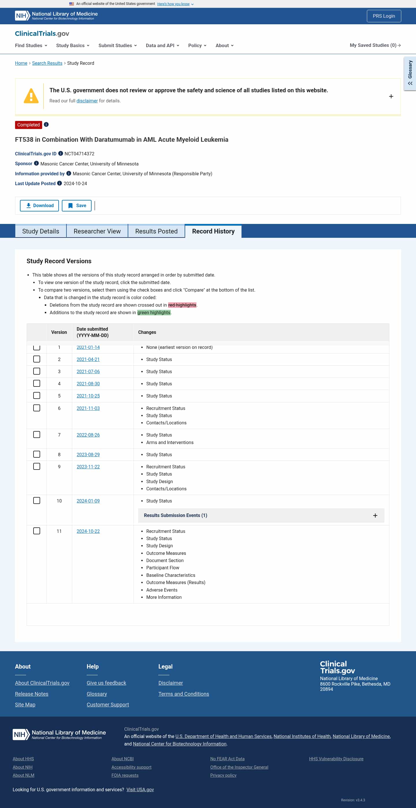416x808 pixels.
Task: Click info icon beside ClinicalTrials.gov ID
Action: click(61, 153)
